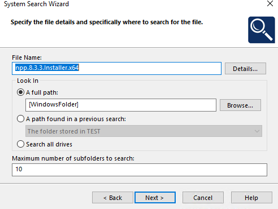Click the maximum subfolders field showing 10
The width and height of the screenshot is (278, 209).
pos(140,170)
